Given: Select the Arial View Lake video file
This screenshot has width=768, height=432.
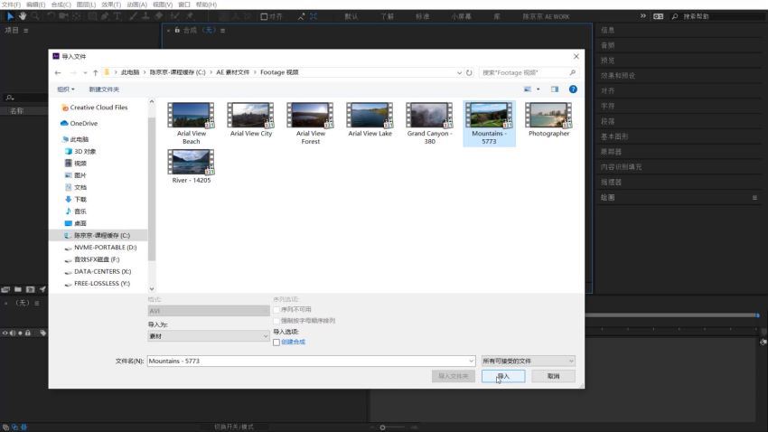Looking at the screenshot, I should coord(370,120).
